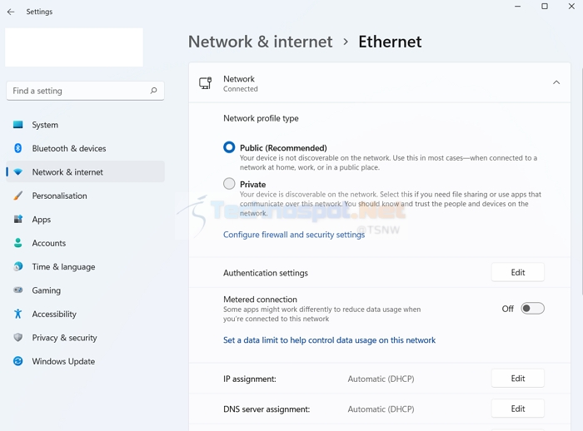
Task: Edit IP assignment
Action: (x=517, y=379)
